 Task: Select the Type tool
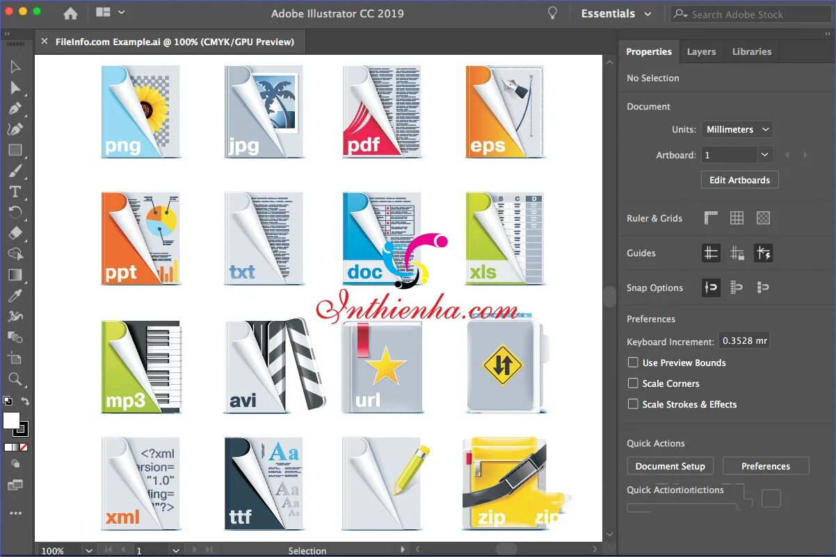[x=15, y=192]
